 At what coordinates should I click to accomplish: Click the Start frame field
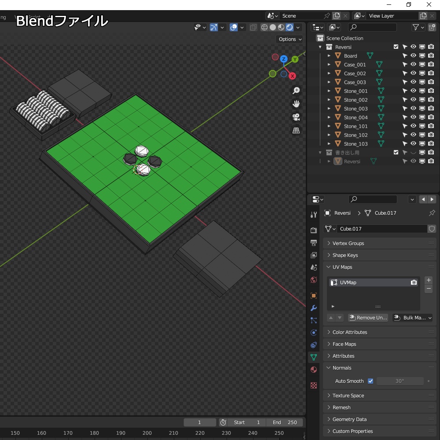point(247,422)
